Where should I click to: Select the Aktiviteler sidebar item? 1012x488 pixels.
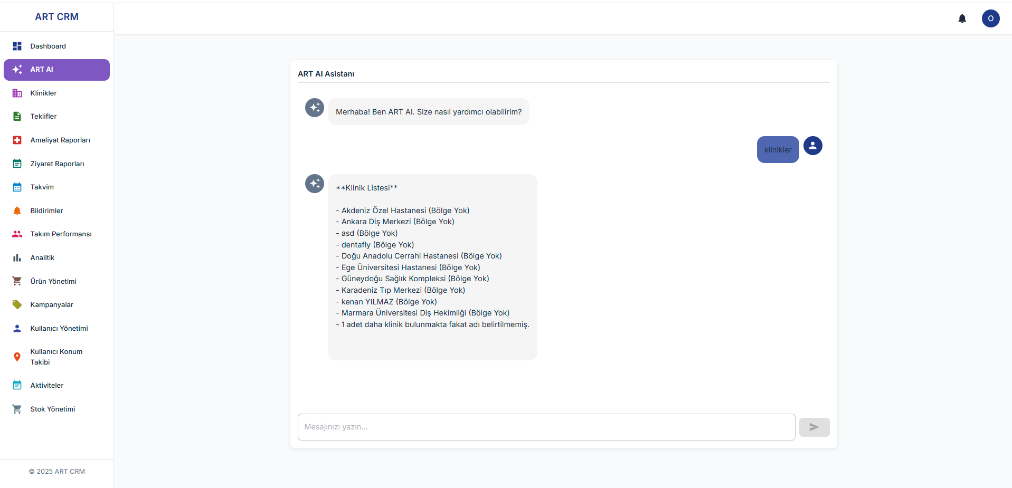(46, 386)
